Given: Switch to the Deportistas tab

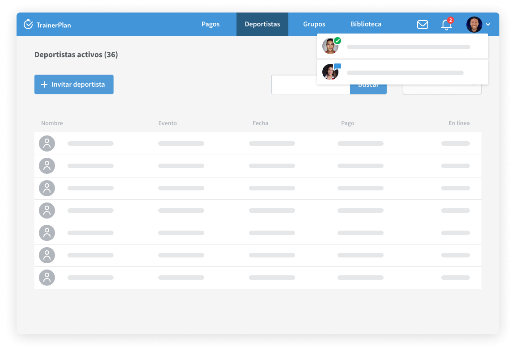Looking at the screenshot, I should pyautogui.click(x=262, y=24).
